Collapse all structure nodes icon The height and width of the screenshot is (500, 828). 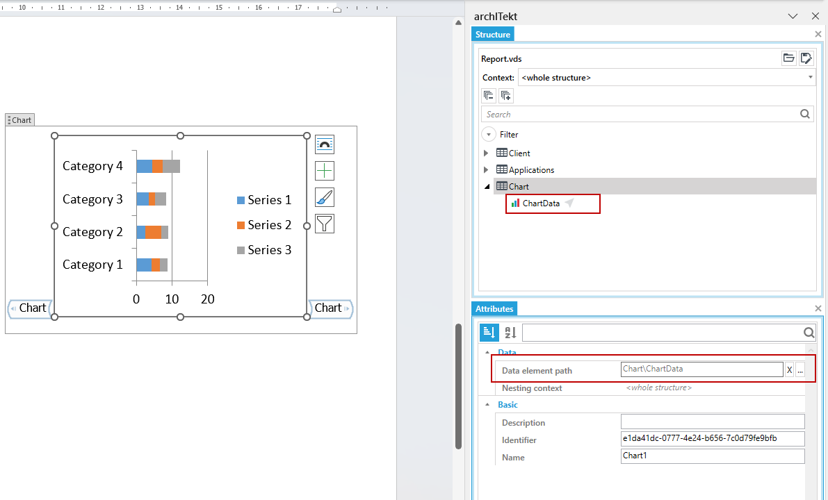click(489, 95)
